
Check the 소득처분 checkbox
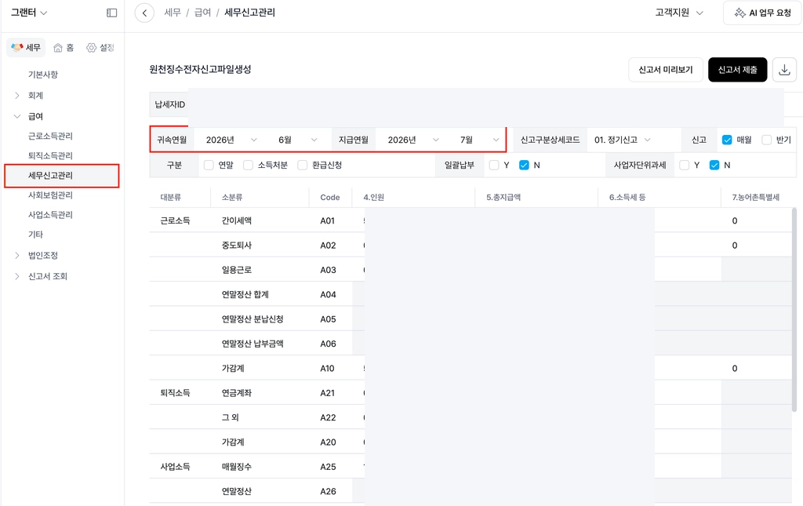click(248, 165)
